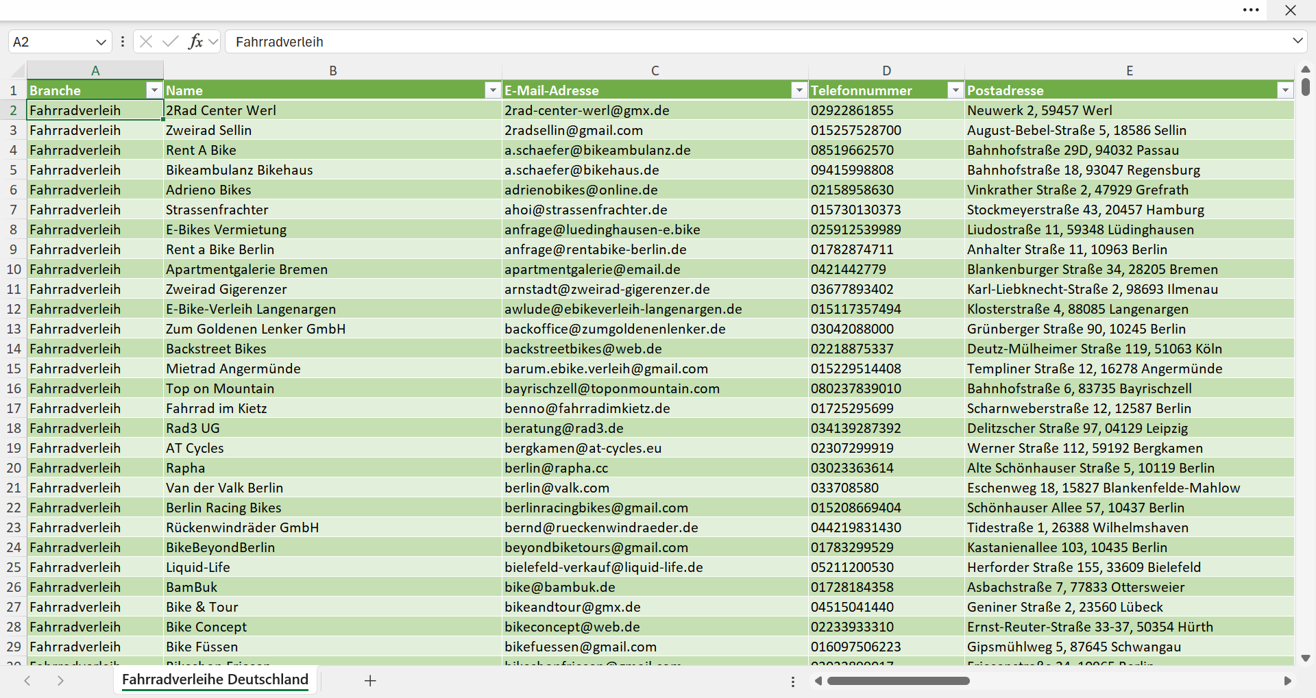Image resolution: width=1316 pixels, height=698 pixels.
Task: Open the three-dots more options menu
Action: (1251, 10)
